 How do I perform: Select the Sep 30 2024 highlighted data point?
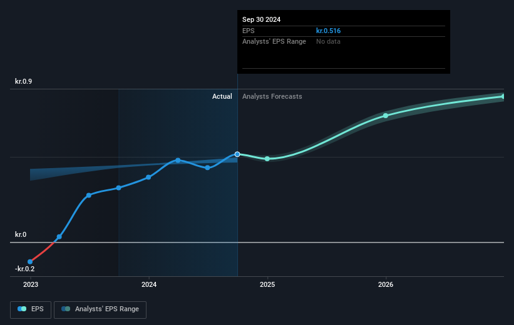pos(237,154)
